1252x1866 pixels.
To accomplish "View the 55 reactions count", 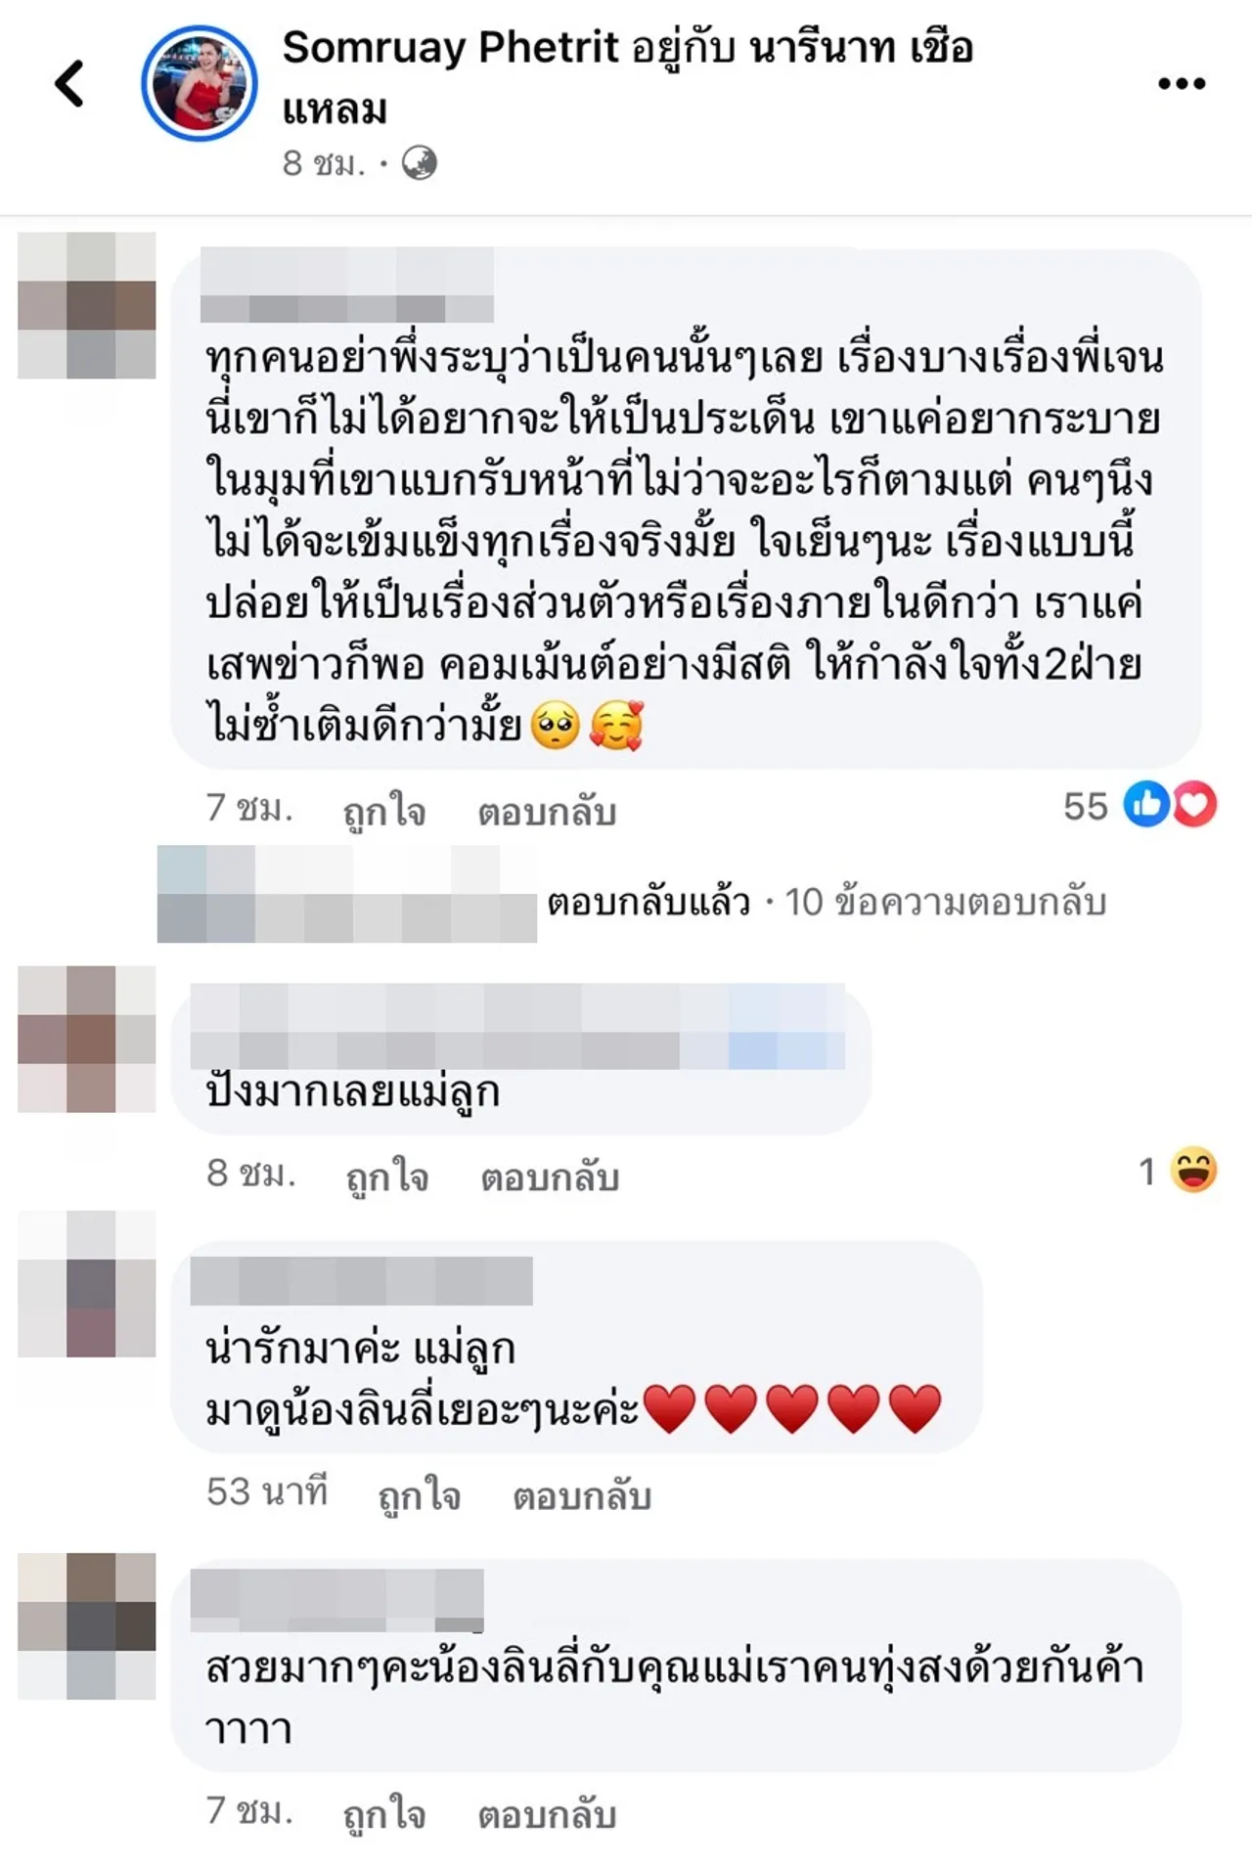I will (x=1085, y=806).
